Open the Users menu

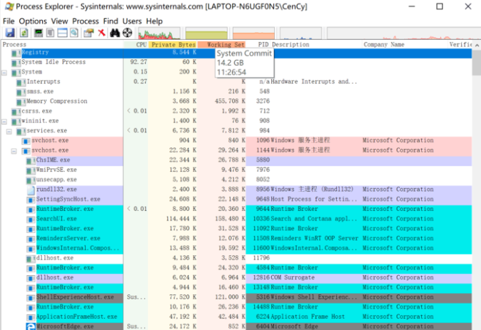(x=132, y=21)
